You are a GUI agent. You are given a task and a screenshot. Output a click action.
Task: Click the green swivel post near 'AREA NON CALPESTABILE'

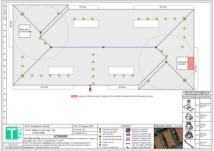[x=41, y=32]
